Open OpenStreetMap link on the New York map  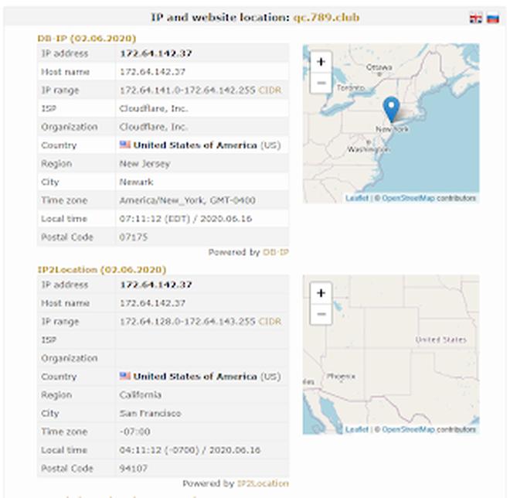[x=408, y=199]
